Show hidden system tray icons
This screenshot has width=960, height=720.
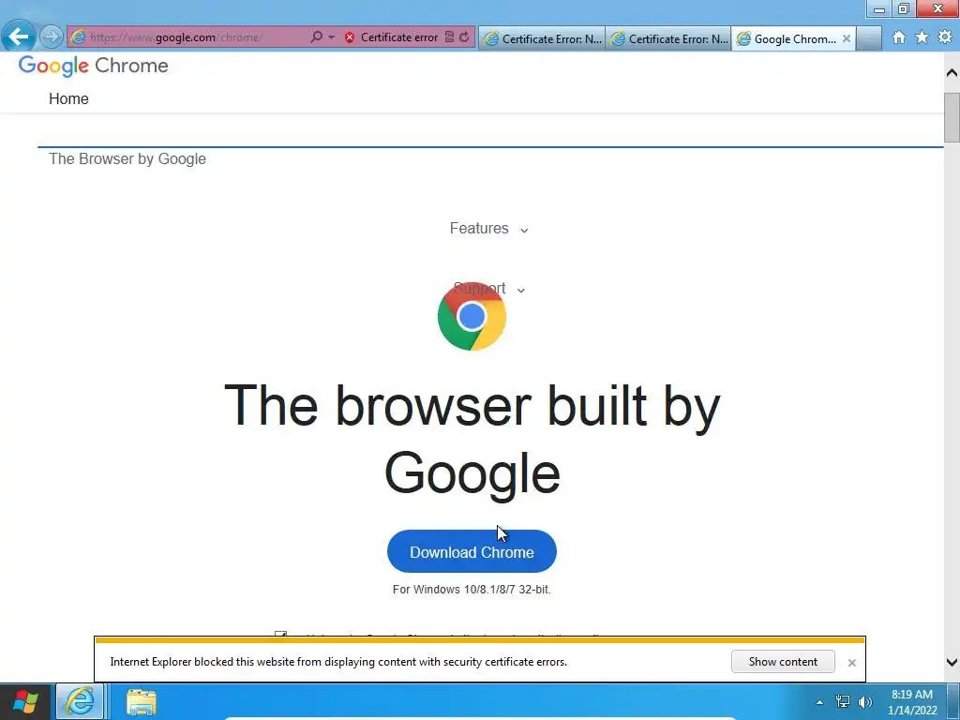(x=819, y=702)
